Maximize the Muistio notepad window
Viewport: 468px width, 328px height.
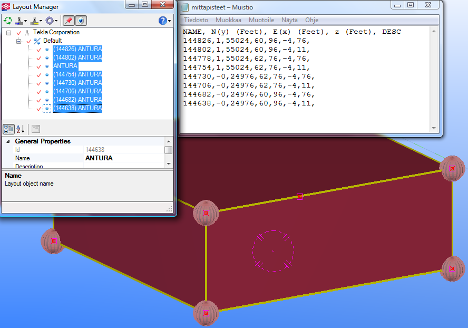[411, 5]
